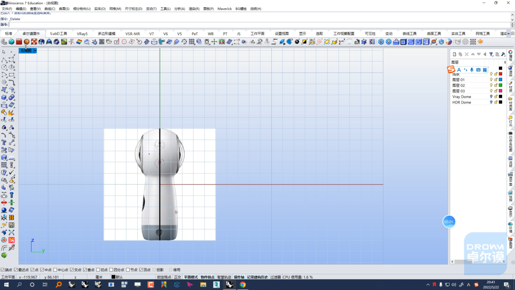Click the 05:01 timer bubble
The height and width of the screenshot is (290, 515).
[449, 222]
